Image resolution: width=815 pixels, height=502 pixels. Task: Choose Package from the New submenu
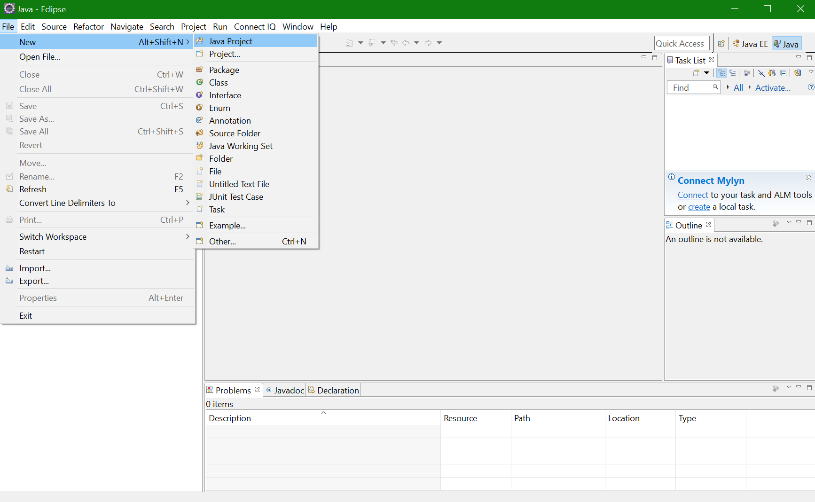(x=256, y=70)
